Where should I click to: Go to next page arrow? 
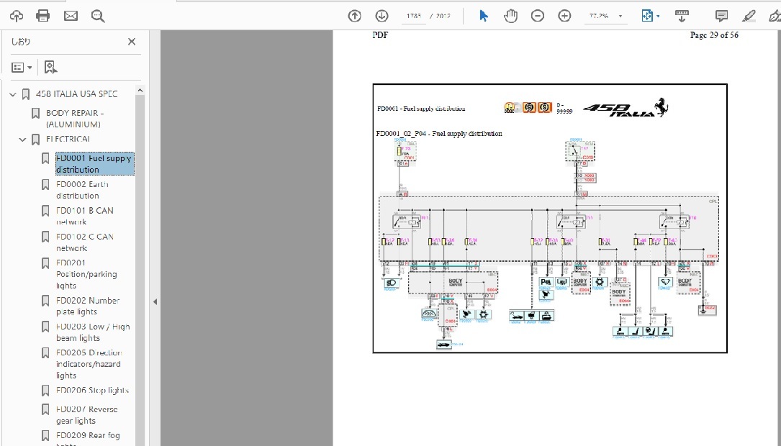[x=382, y=16]
